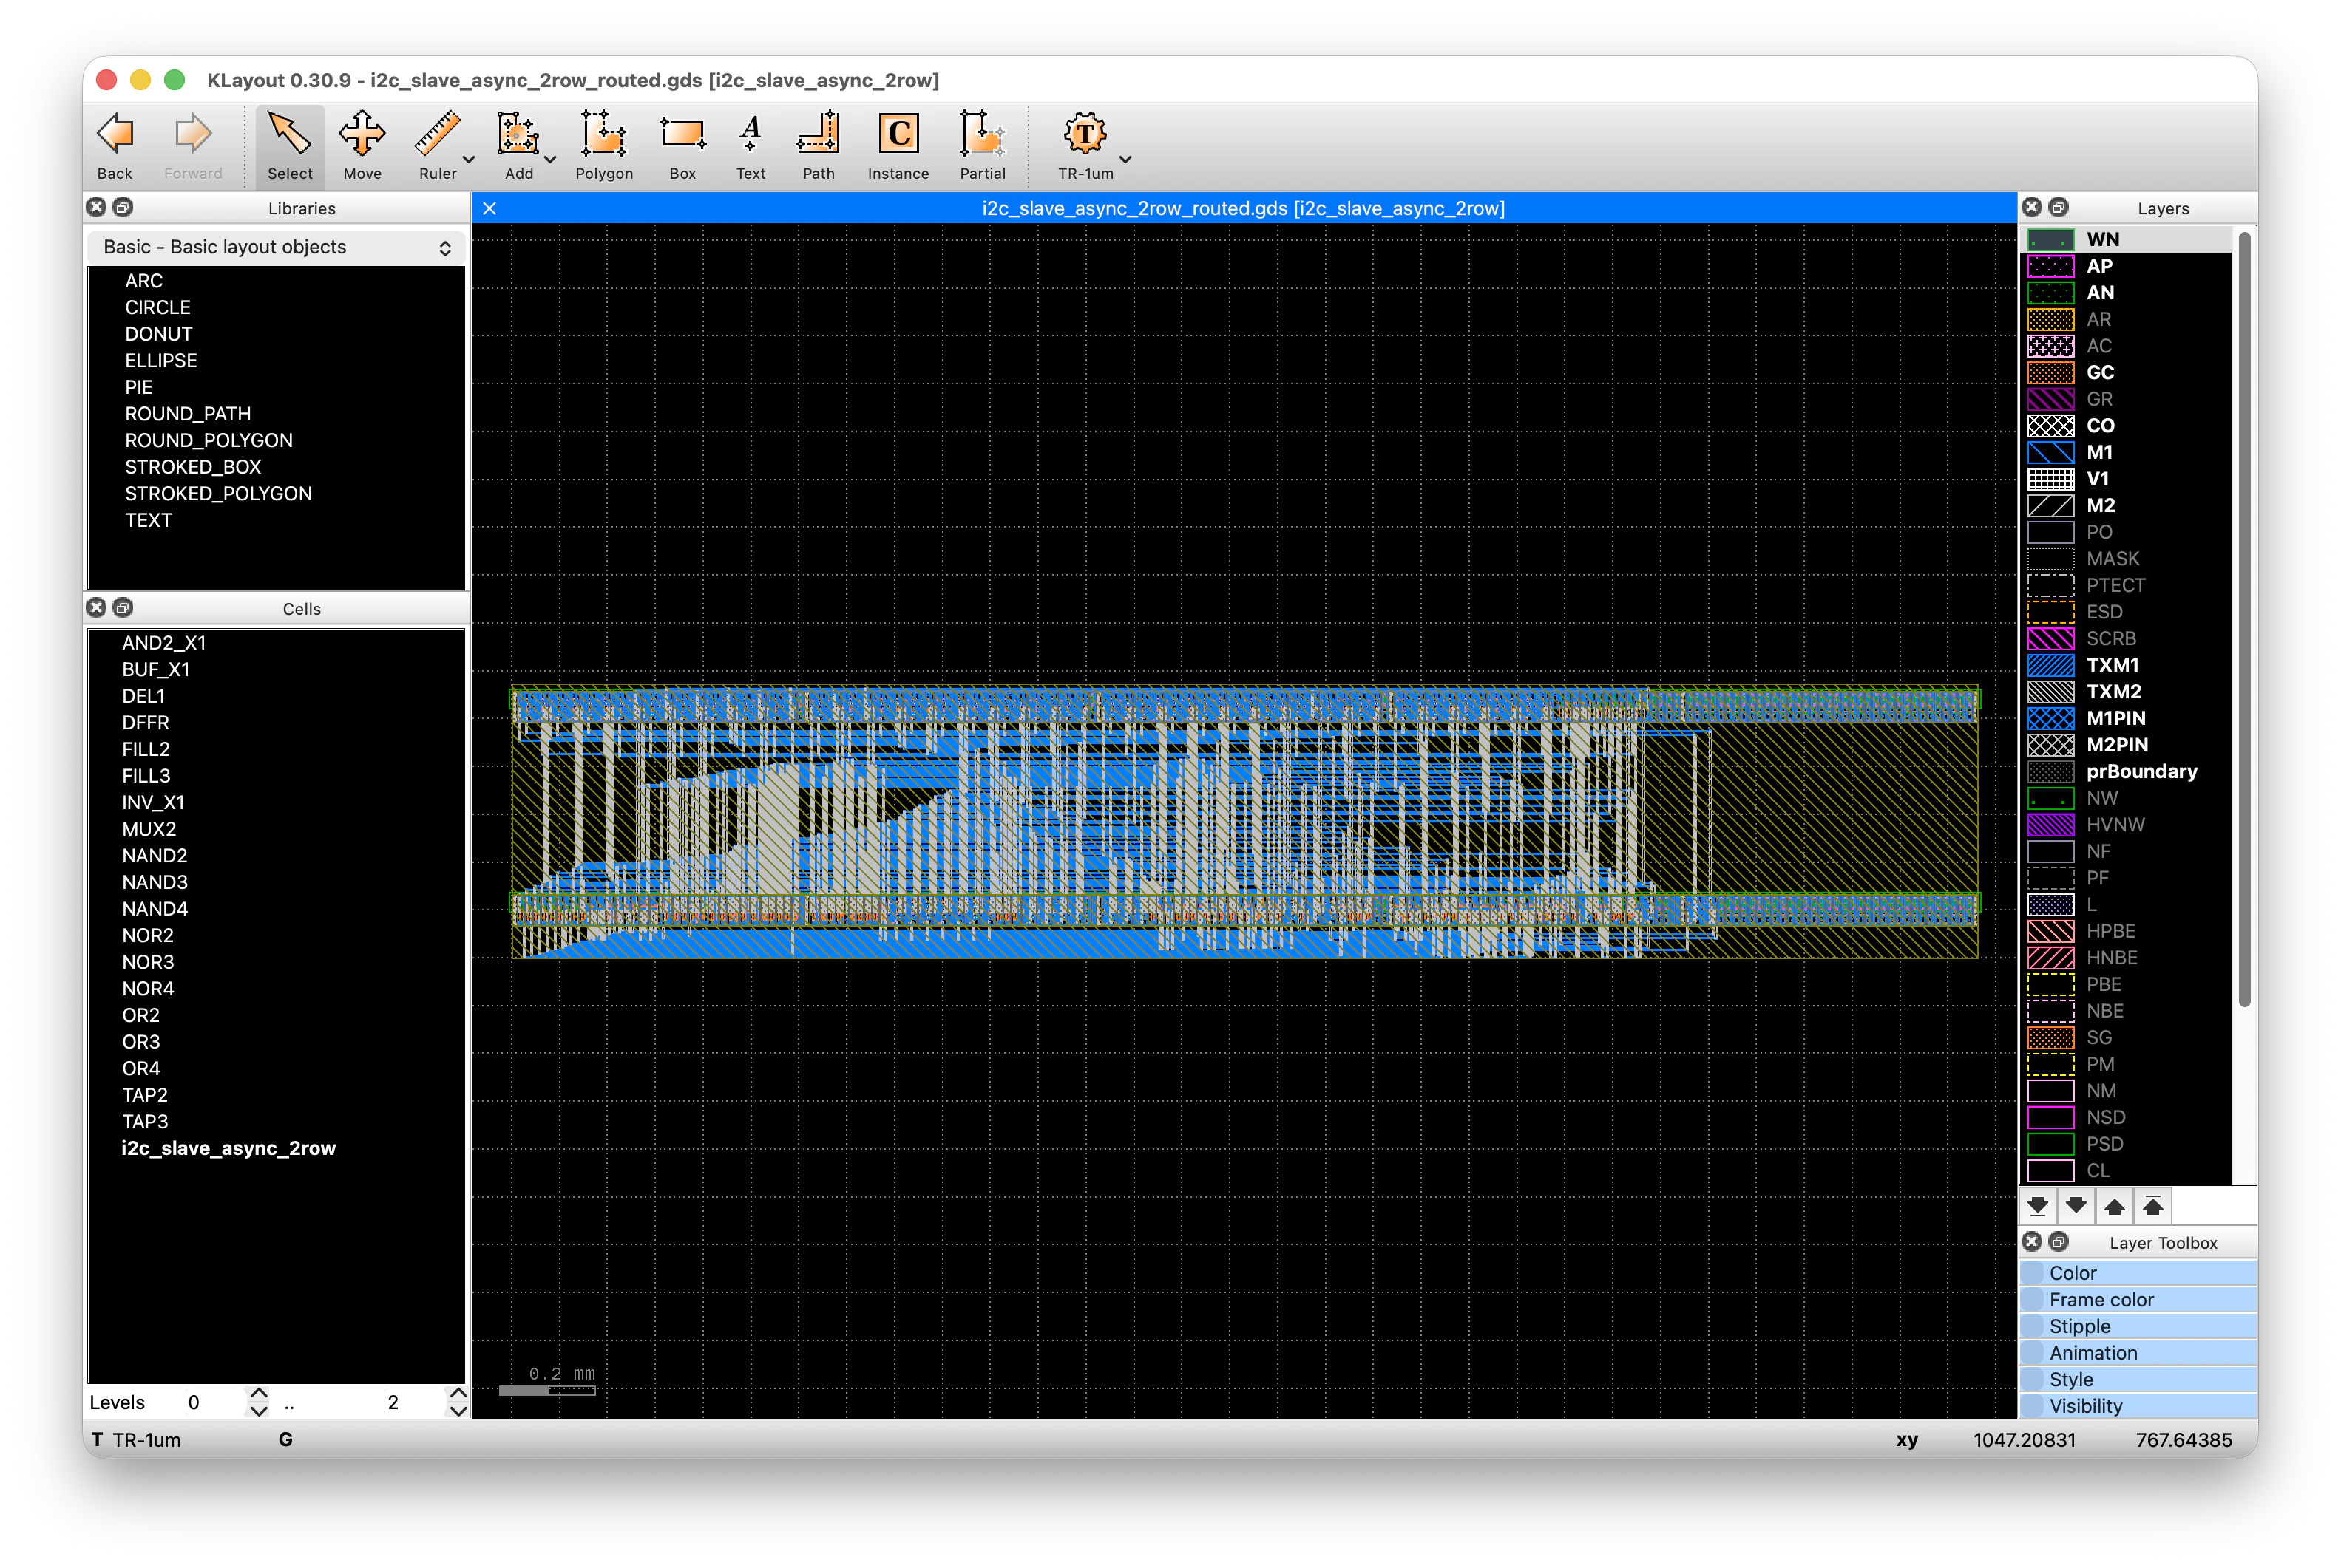Move selected layer to top
Viewport: 2341px width, 1568px height.
(2153, 1205)
